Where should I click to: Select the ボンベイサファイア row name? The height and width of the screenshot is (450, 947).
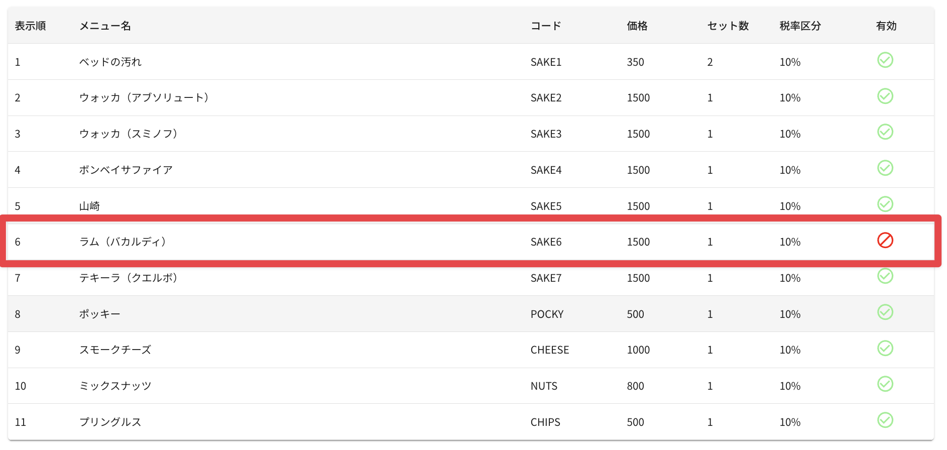[126, 170]
